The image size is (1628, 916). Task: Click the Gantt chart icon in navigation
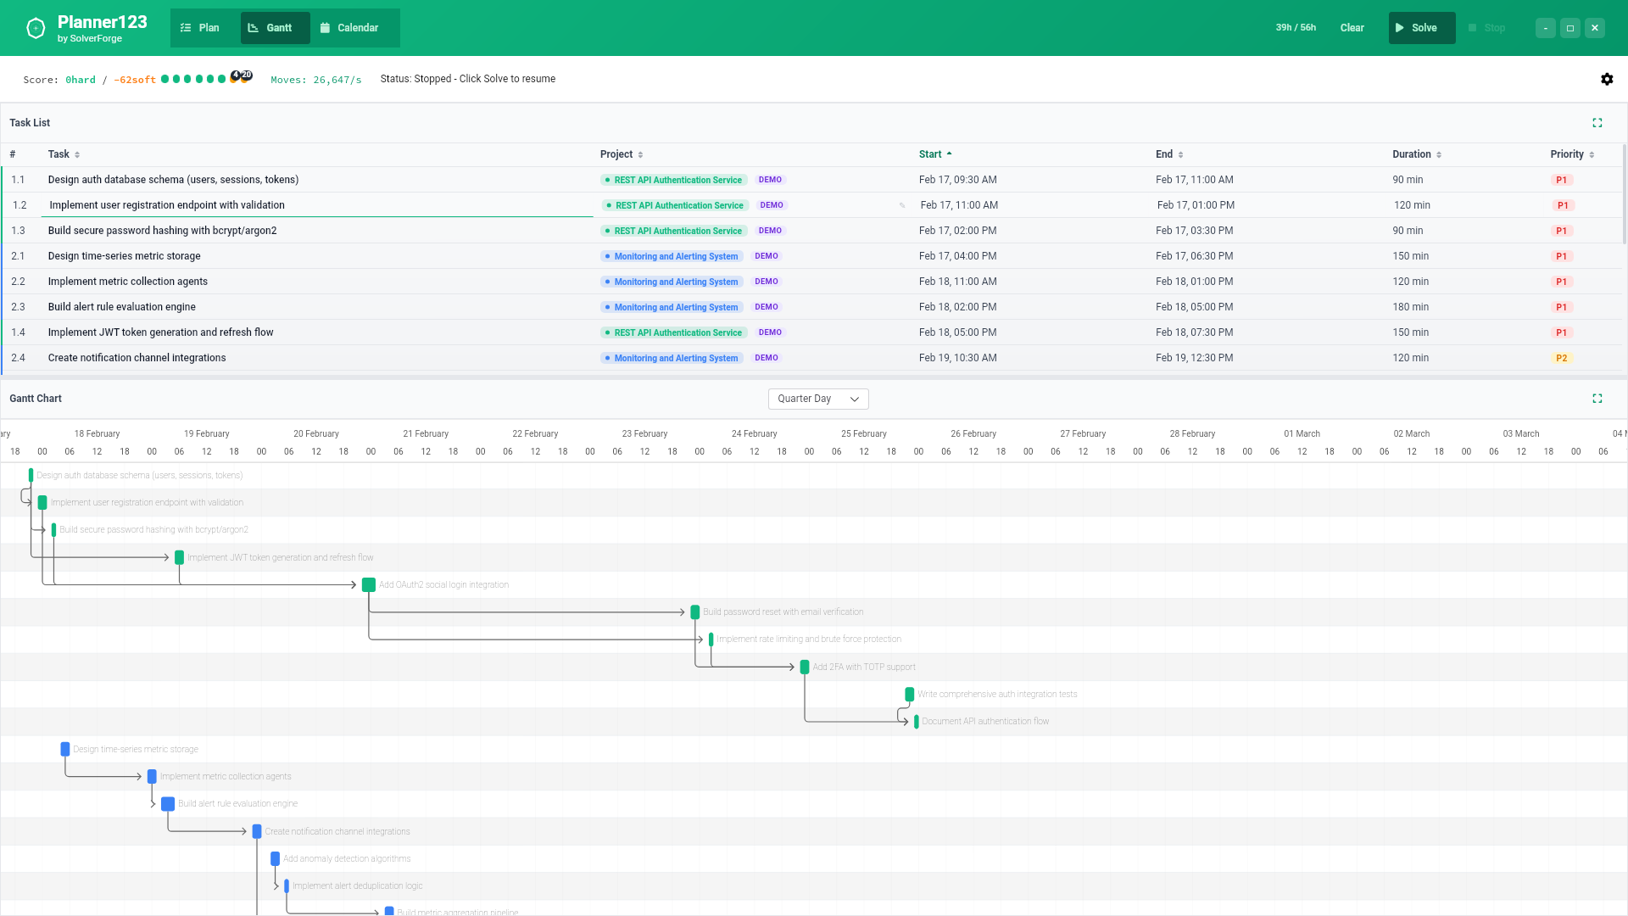pyautogui.click(x=253, y=26)
